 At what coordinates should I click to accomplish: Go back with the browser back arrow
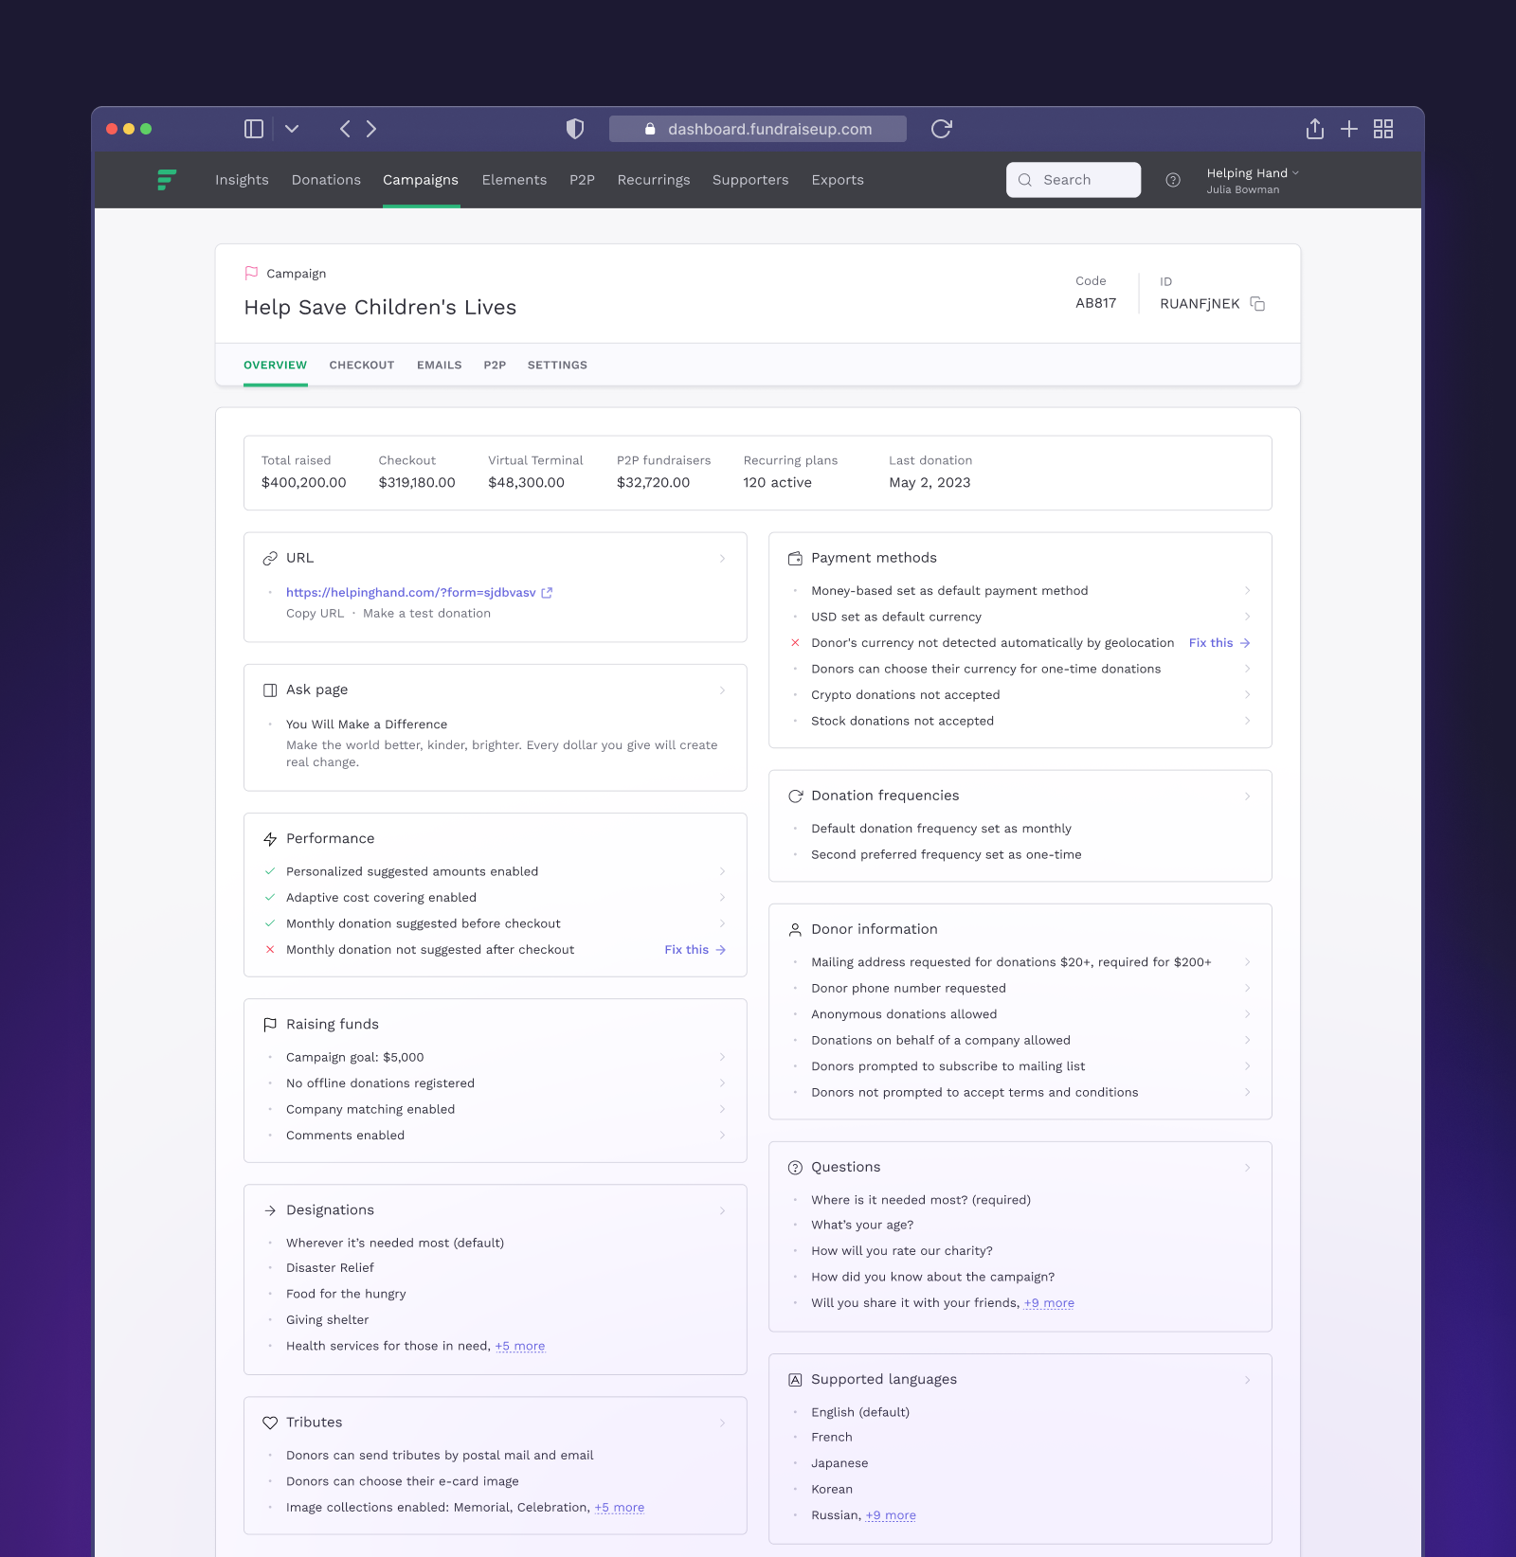pyautogui.click(x=345, y=129)
